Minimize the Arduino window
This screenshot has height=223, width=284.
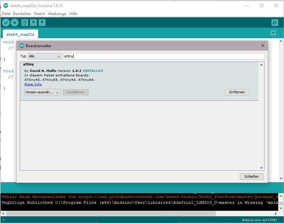point(247,6)
